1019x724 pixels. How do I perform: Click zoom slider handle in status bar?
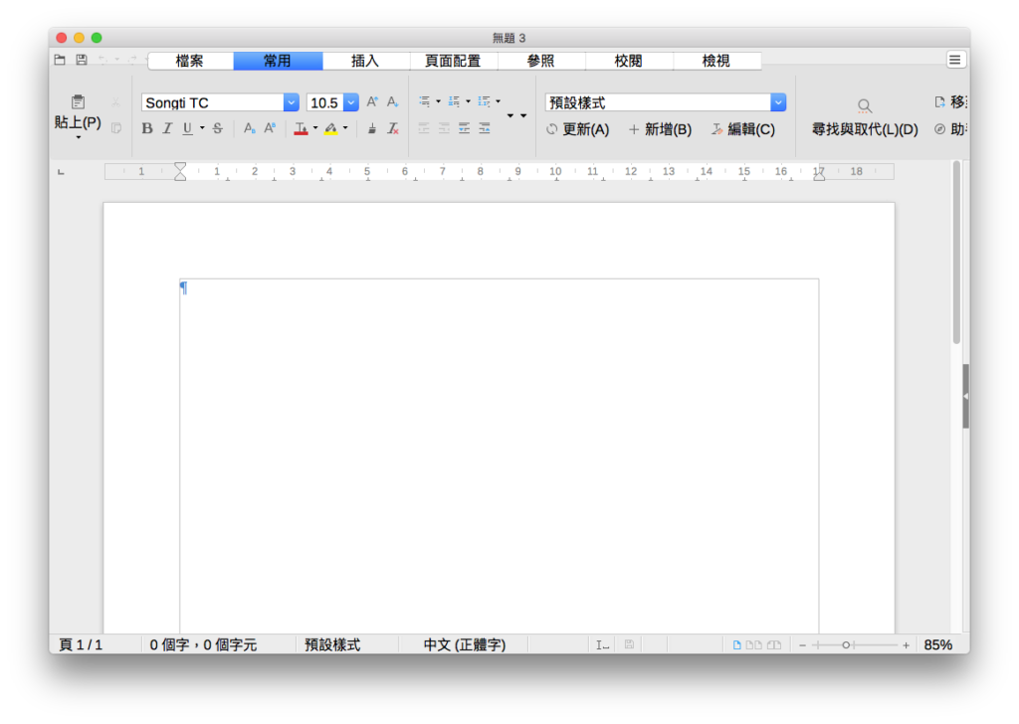846,644
